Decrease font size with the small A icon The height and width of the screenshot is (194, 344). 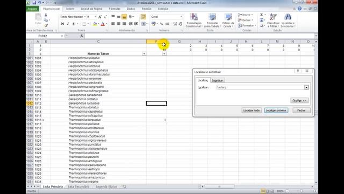pyautogui.click(x=105, y=17)
